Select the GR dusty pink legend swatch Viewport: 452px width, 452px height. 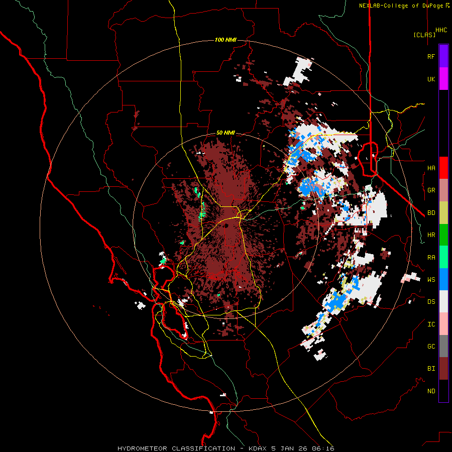(x=443, y=190)
